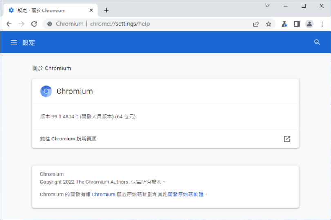Select the 設定 - 關於 Chromium tab
Viewport: 331px width, 220px height.
(51, 10)
